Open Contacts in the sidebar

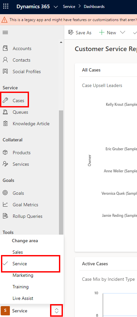[21, 60]
